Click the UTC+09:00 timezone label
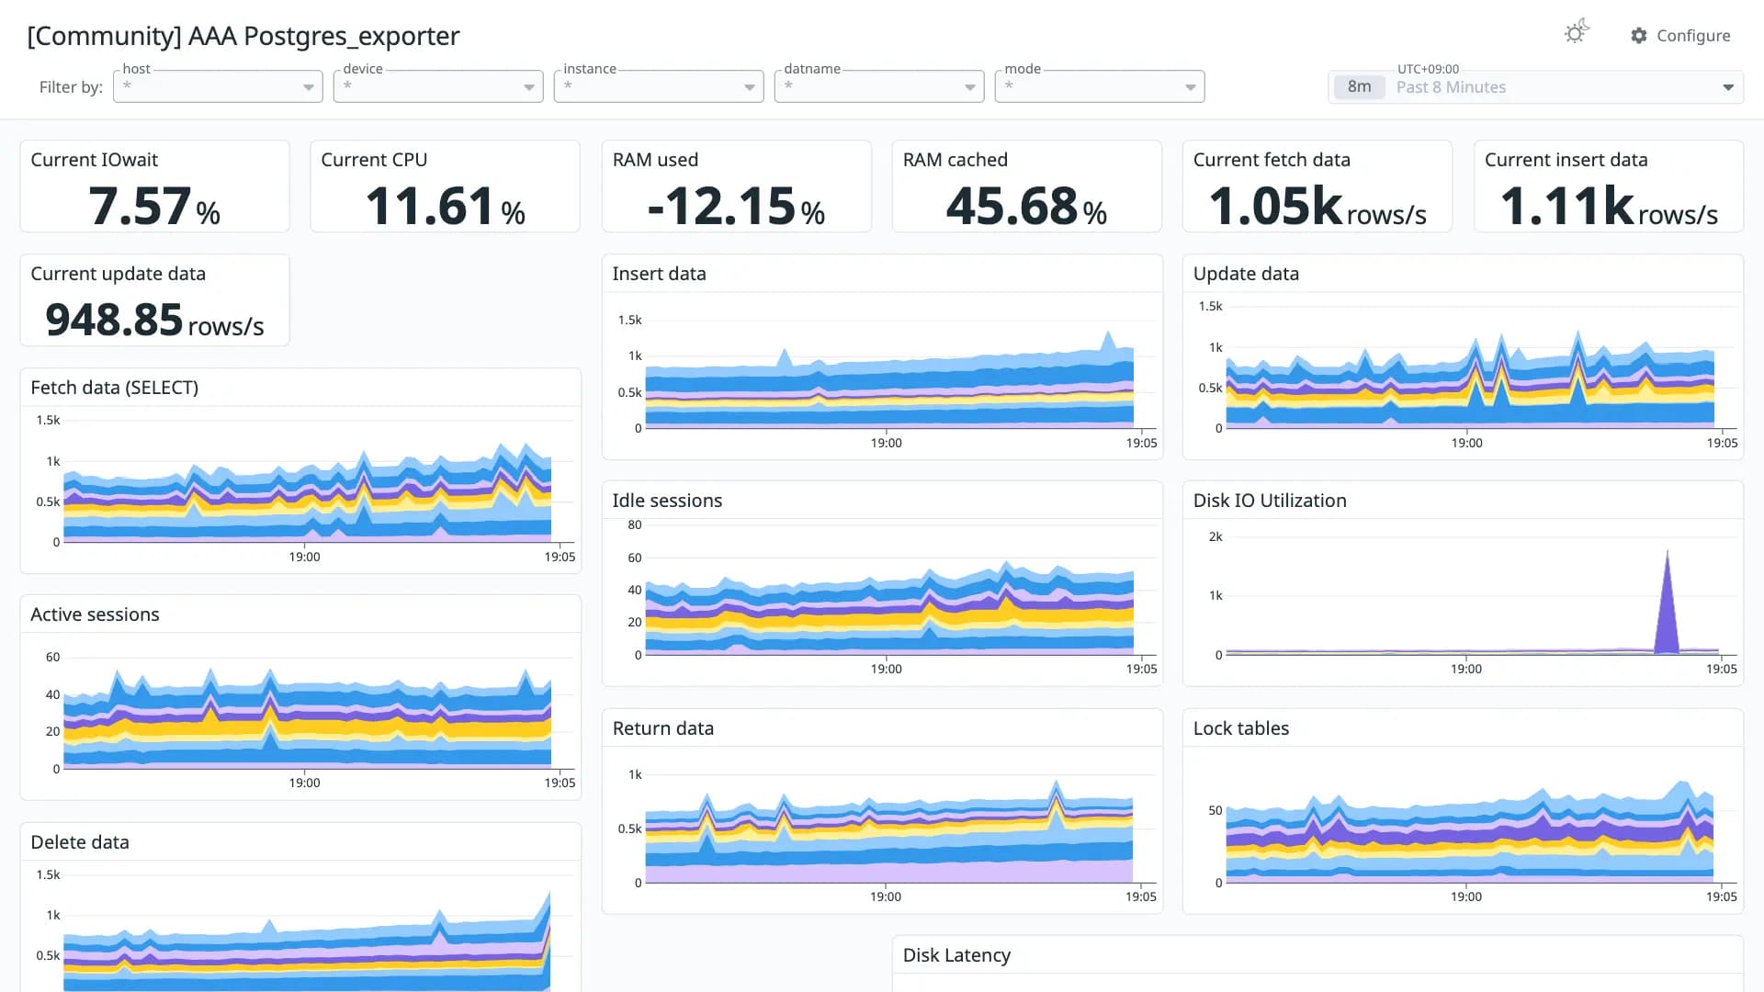Screen dimensions: 1764x992 pos(1428,69)
